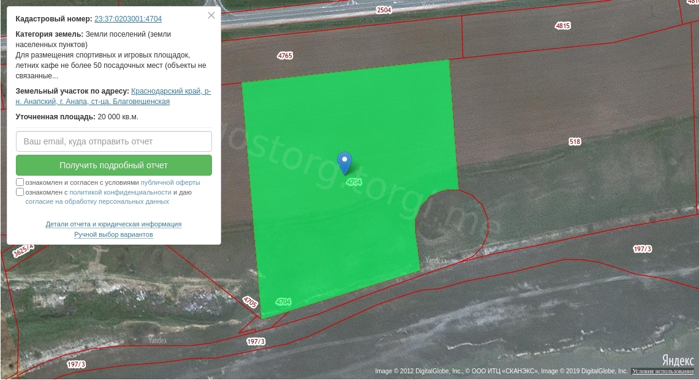Select parcel label 2504 near road
699x380 pixels.
click(384, 10)
